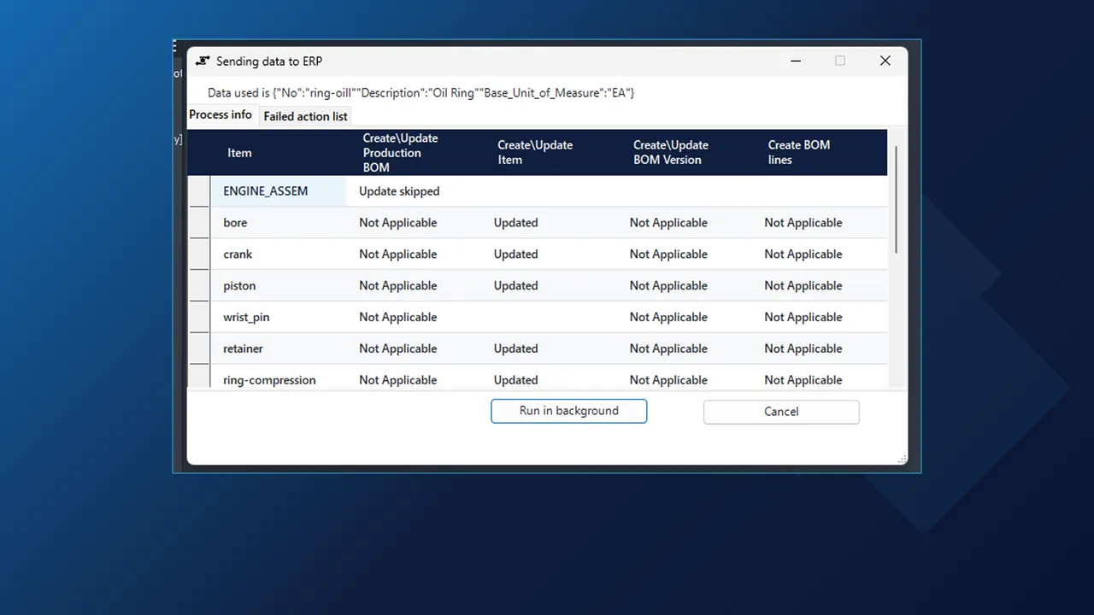Click crank row BOM Version Not Applicable cell

pos(668,255)
